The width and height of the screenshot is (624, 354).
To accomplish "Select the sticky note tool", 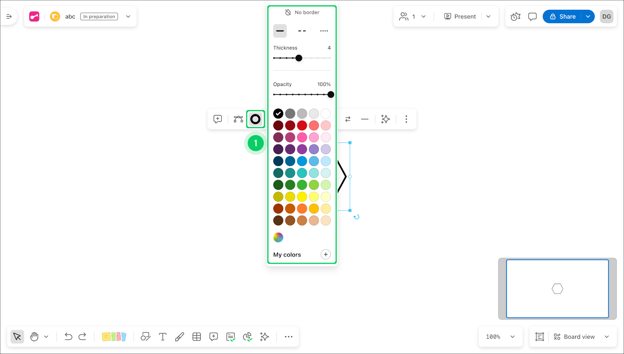I will coord(114,337).
